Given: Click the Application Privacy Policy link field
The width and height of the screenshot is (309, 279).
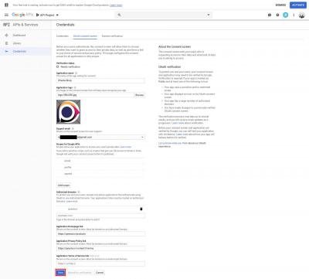Looking at the screenshot, I should click(100, 248).
